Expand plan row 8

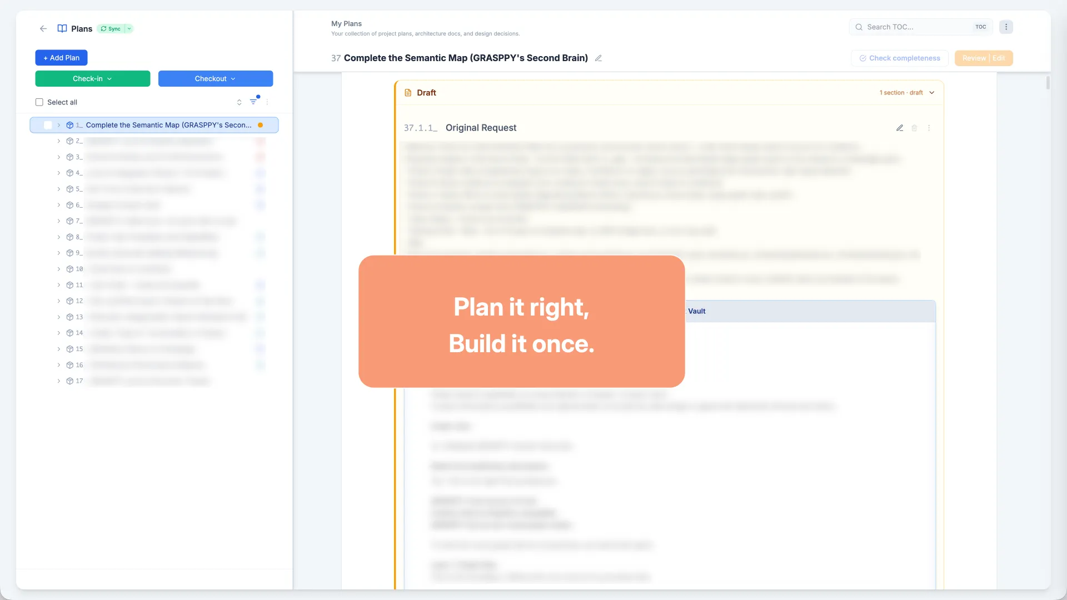coord(59,237)
